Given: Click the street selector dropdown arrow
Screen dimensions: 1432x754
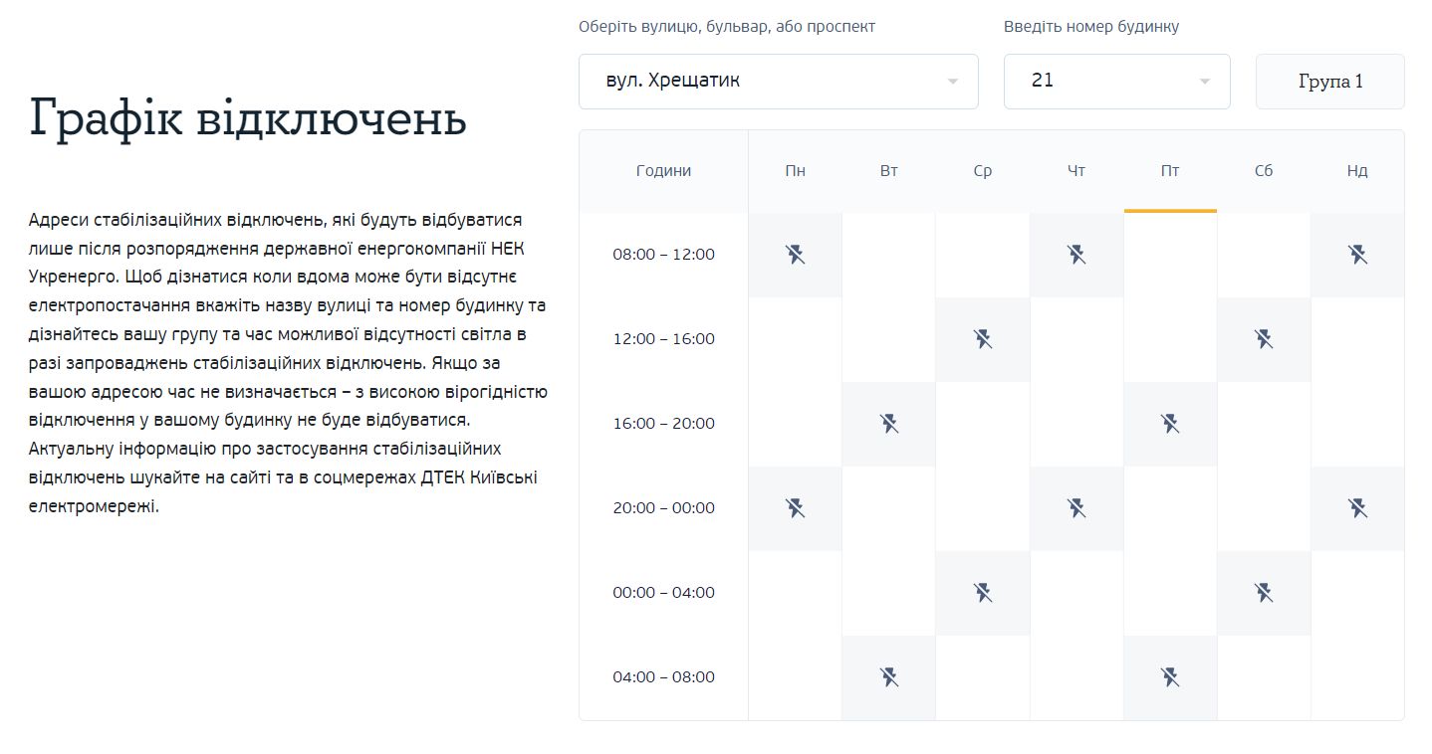Looking at the screenshot, I should pos(952,82).
